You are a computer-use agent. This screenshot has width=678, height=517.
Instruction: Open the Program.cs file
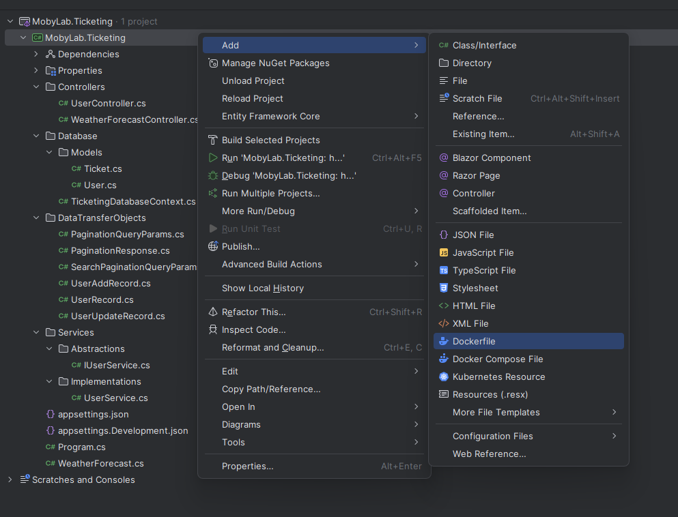click(81, 447)
